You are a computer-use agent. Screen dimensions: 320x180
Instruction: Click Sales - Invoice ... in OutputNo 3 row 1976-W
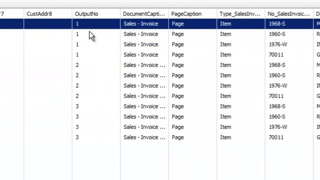click(x=144, y=127)
